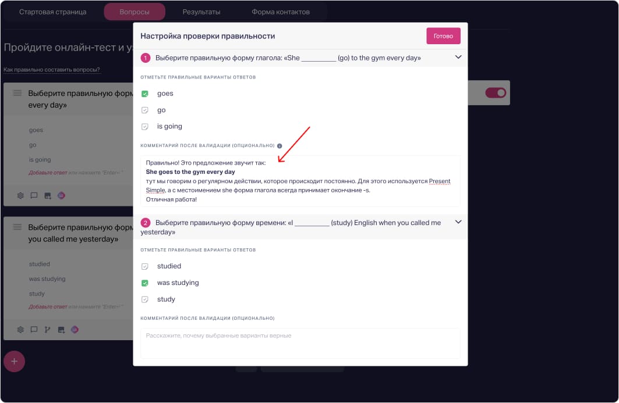Click settings gear icon of first question
The width and height of the screenshot is (619, 403).
point(20,196)
